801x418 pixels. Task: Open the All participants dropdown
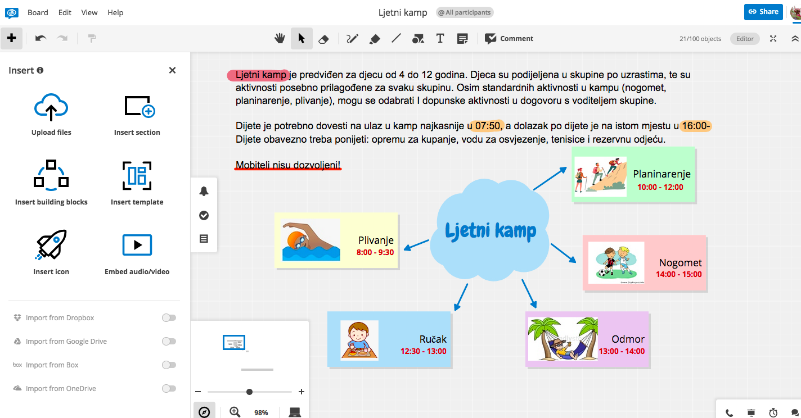[x=465, y=12]
